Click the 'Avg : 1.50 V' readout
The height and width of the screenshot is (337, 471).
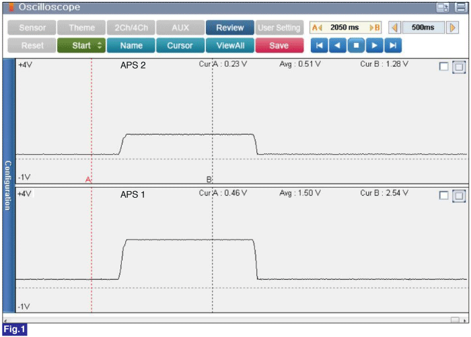click(300, 193)
